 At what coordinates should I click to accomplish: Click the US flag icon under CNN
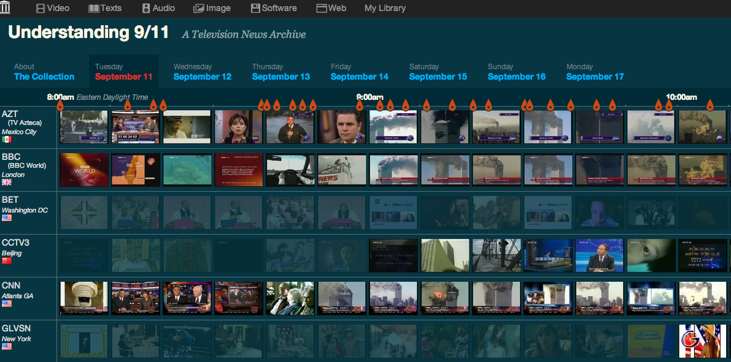pyautogui.click(x=7, y=303)
